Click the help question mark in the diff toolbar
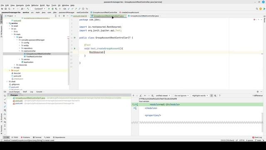This screenshot has width=266, height=150. [219, 95]
